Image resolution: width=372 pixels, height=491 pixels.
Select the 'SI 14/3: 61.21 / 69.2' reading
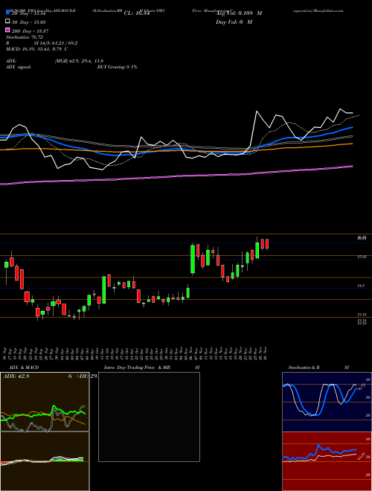(56, 43)
